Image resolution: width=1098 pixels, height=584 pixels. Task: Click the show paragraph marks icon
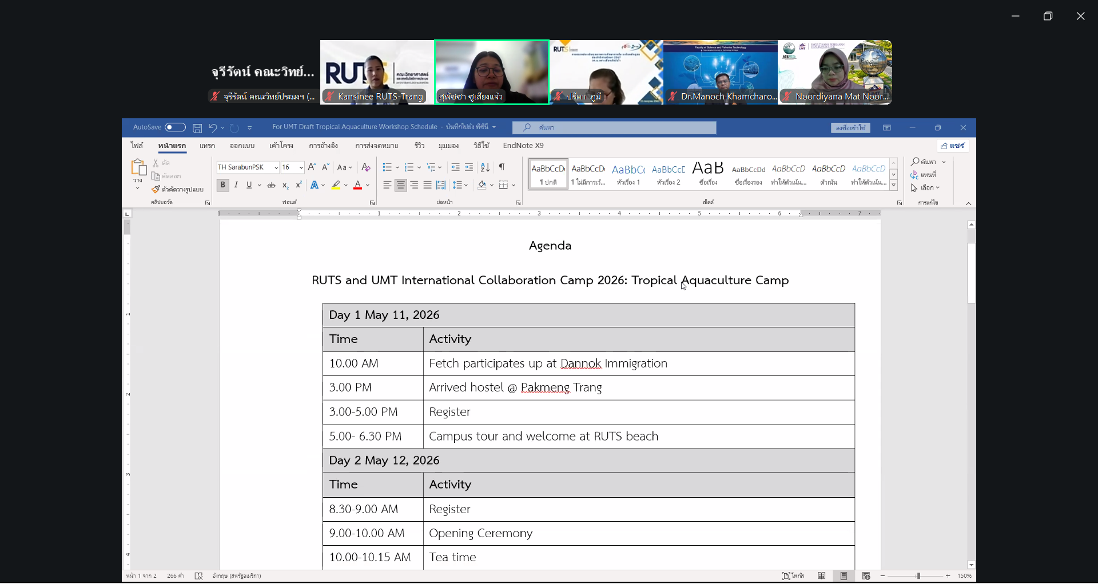click(x=502, y=167)
